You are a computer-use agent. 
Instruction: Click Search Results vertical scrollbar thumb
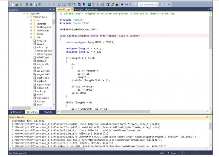tap(210, 126)
